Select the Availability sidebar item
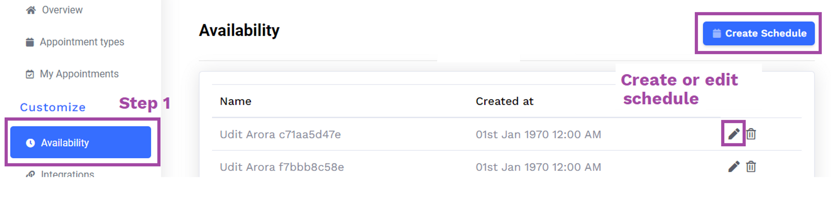Image resolution: width=831 pixels, height=218 pixels. point(81,142)
